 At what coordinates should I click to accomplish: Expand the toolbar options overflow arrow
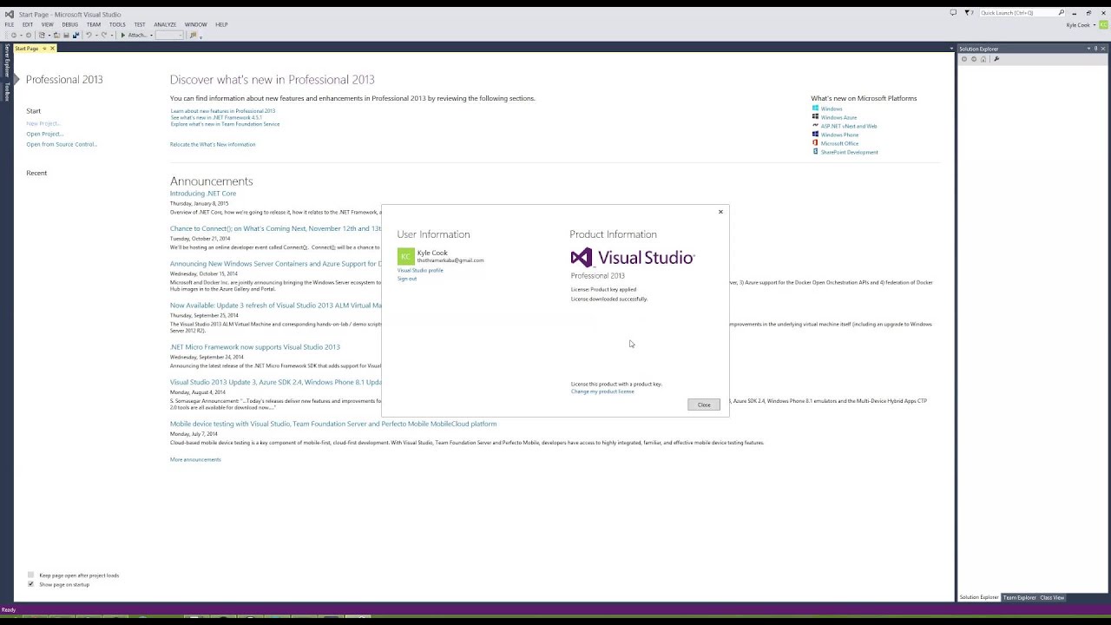(201, 38)
